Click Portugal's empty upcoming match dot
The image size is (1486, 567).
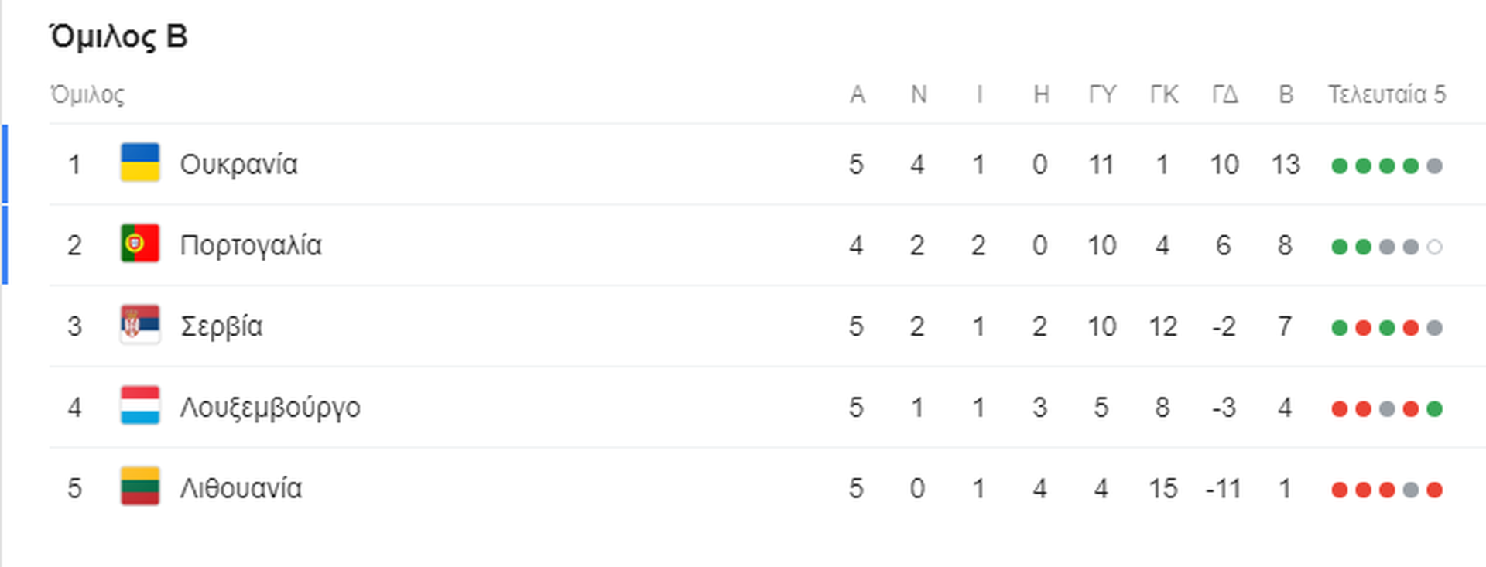(x=1434, y=247)
